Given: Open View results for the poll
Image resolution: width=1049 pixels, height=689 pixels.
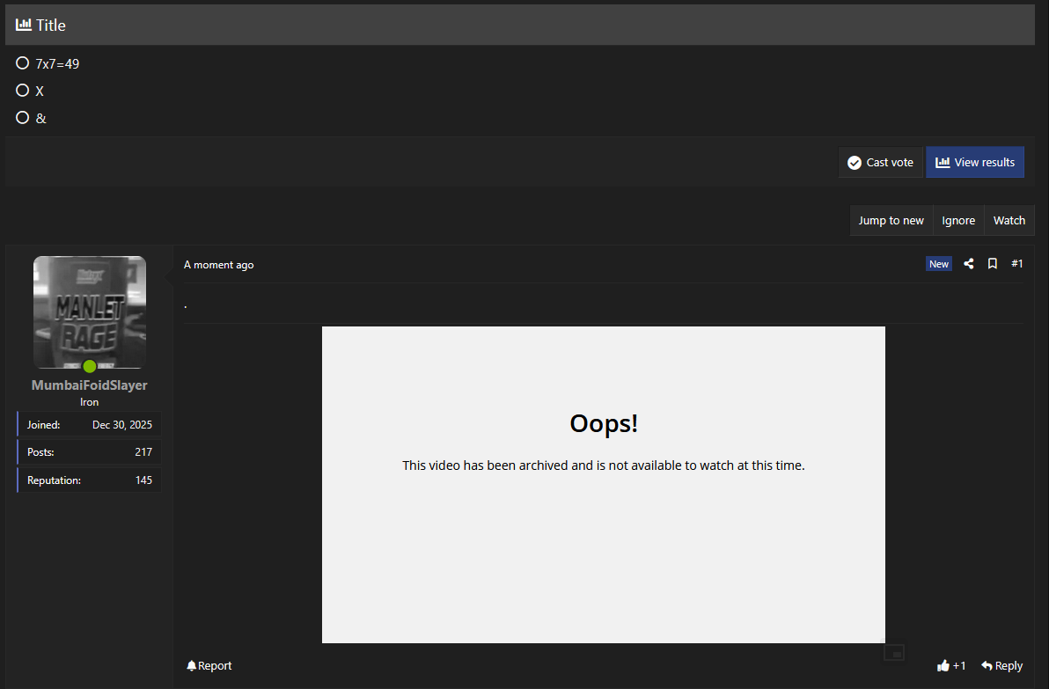Looking at the screenshot, I should click(974, 162).
